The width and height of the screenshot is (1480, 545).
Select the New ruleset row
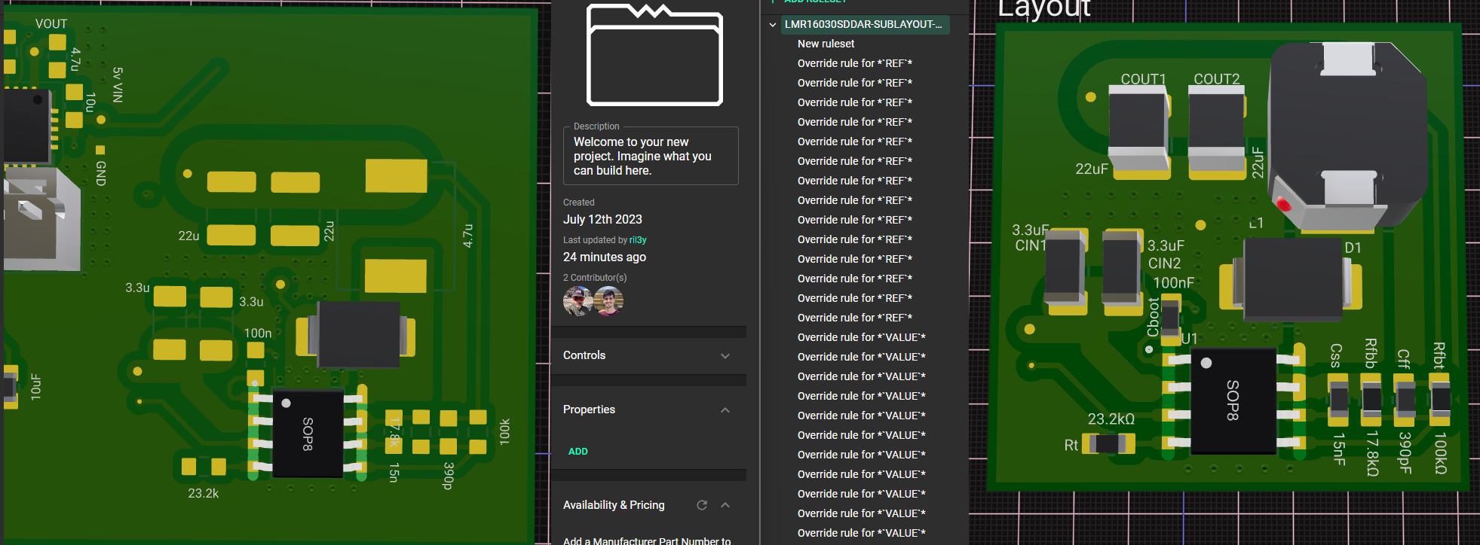(x=826, y=44)
